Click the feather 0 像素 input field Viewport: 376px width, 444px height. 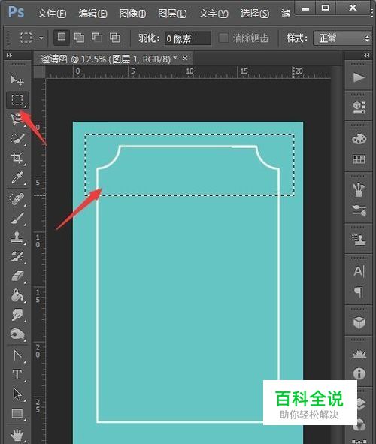click(188, 38)
